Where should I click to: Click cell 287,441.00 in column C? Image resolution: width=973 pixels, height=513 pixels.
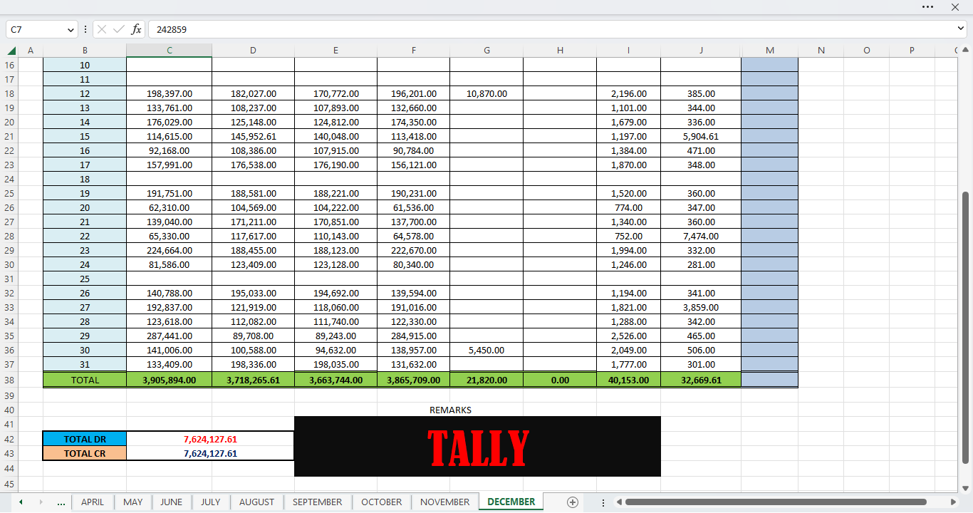169,336
